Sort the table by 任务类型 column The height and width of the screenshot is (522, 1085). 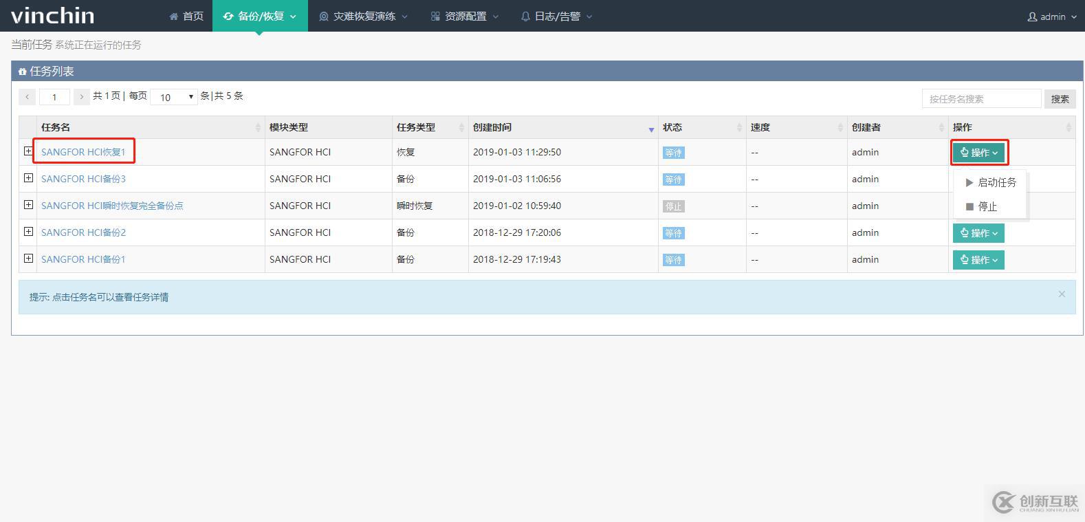[430, 127]
